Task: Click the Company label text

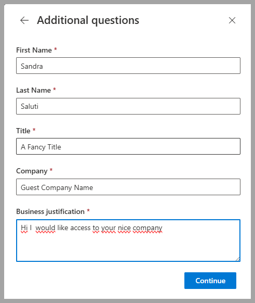Action: point(32,171)
